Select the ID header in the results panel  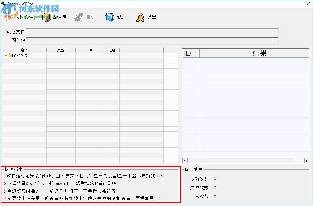coord(190,53)
